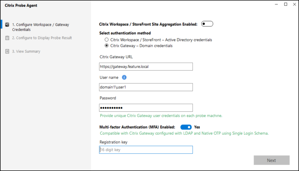This screenshot has width=299, height=171.
Task: Close the Citrix Probe Agent window
Action: coord(294,4)
